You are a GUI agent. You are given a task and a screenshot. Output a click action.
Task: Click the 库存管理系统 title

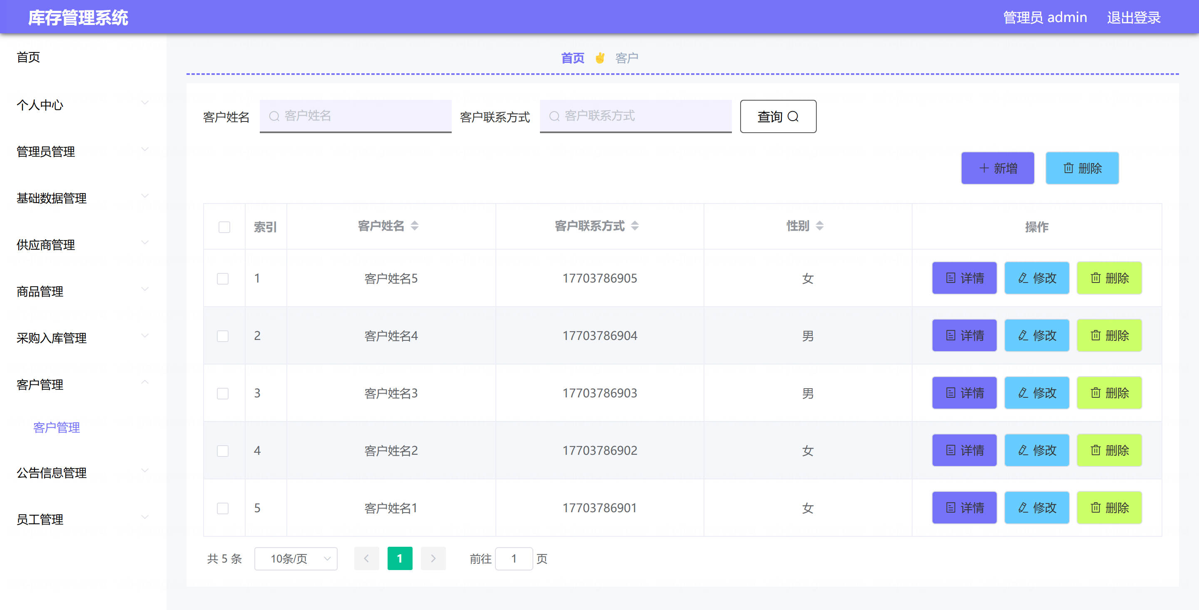pos(78,17)
